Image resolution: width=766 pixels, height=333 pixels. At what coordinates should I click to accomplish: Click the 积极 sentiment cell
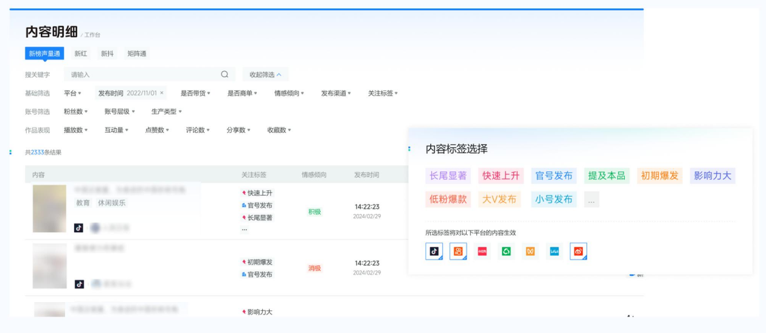point(315,211)
